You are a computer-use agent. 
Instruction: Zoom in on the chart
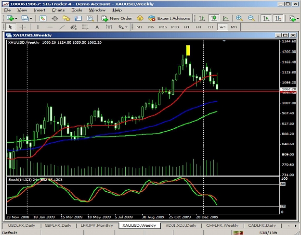click(239, 18)
